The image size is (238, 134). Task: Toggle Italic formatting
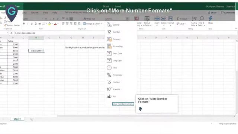point(28,24)
